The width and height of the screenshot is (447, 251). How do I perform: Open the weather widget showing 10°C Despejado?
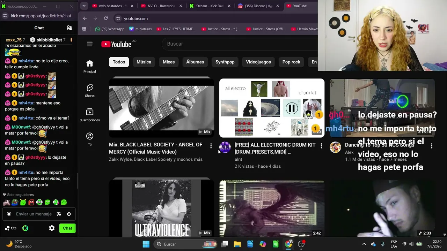19,244
